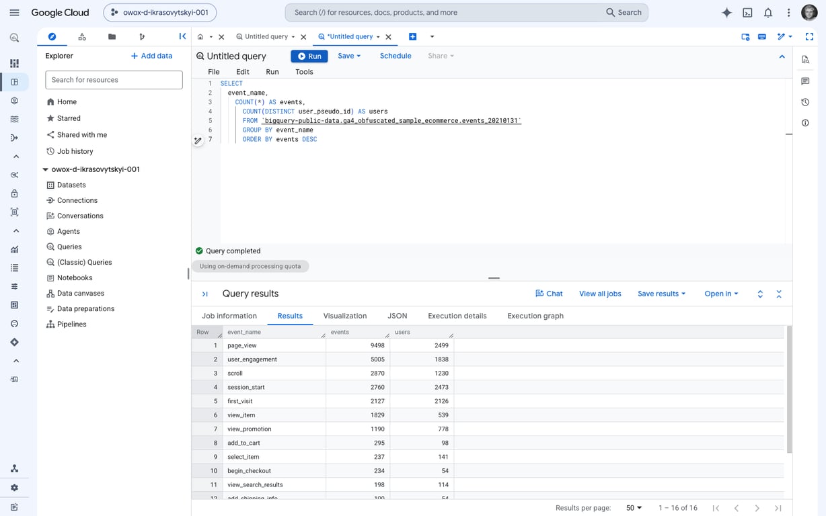The width and height of the screenshot is (826, 516).
Task: Open the three-dot settings and utilities menu
Action: [x=788, y=13]
